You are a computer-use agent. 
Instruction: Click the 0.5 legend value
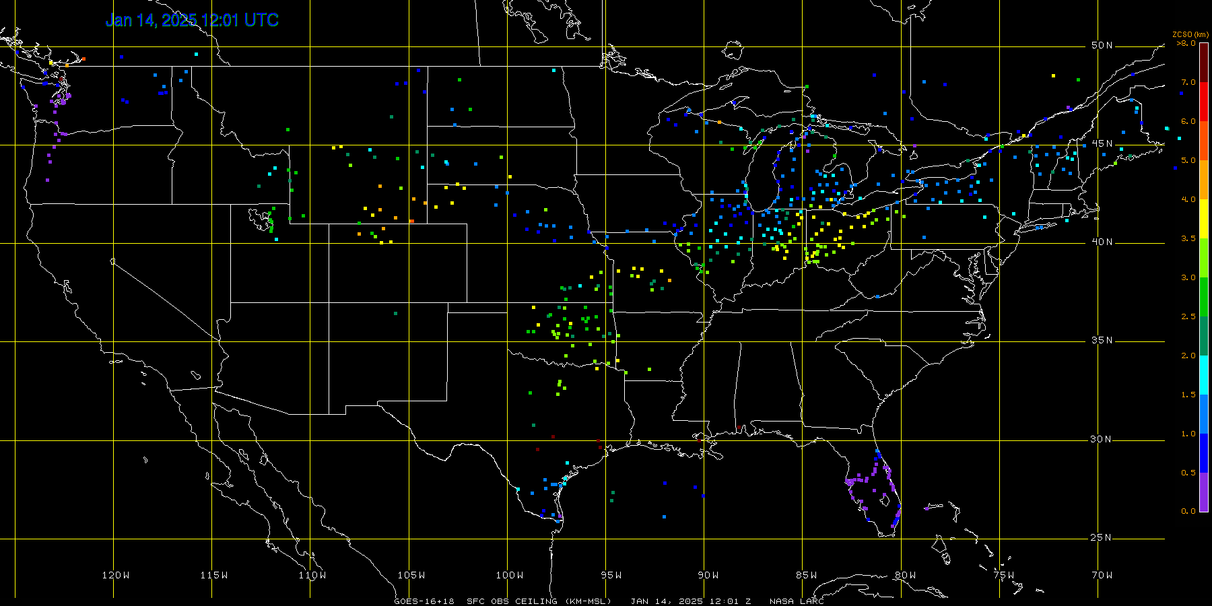[x=1188, y=473]
